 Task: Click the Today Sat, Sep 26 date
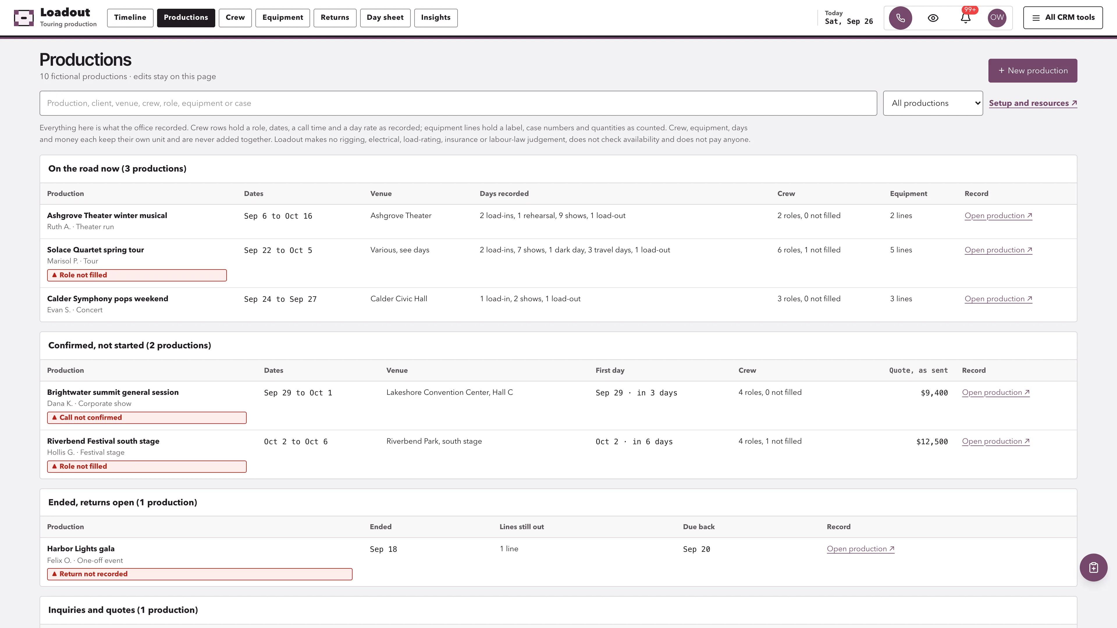[849, 18]
